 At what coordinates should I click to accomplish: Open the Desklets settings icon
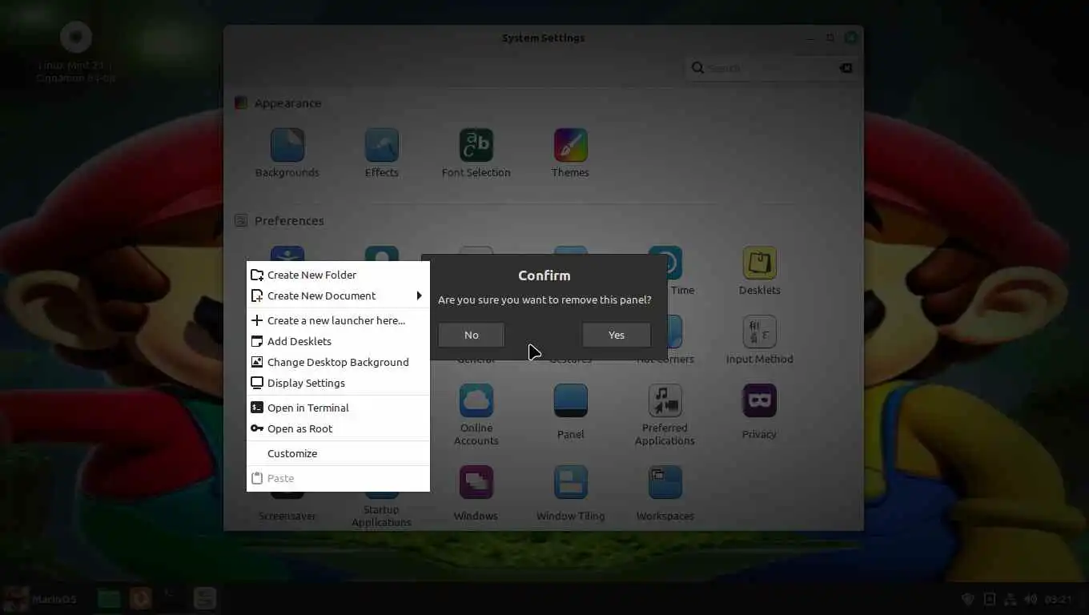pyautogui.click(x=759, y=263)
